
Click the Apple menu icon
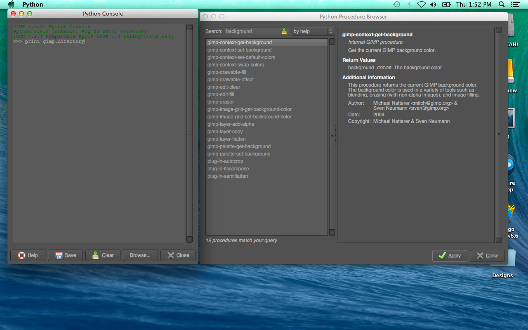(x=11, y=5)
